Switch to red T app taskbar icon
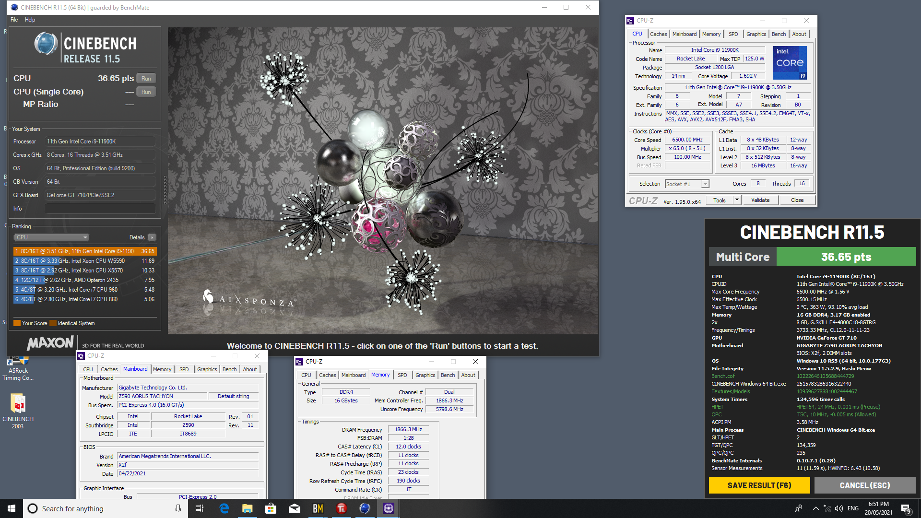921x518 pixels. [x=341, y=508]
